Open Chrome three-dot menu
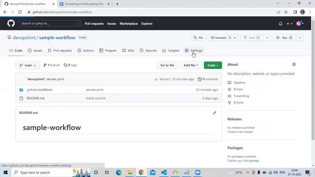 (x=310, y=12)
